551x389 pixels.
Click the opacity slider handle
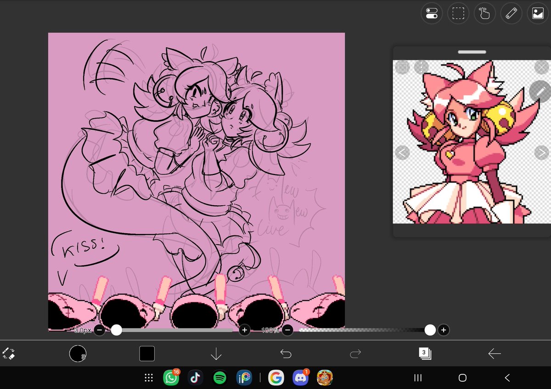pyautogui.click(x=430, y=330)
